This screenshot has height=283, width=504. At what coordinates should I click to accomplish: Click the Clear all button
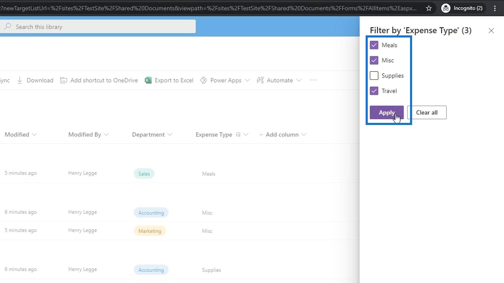427,113
